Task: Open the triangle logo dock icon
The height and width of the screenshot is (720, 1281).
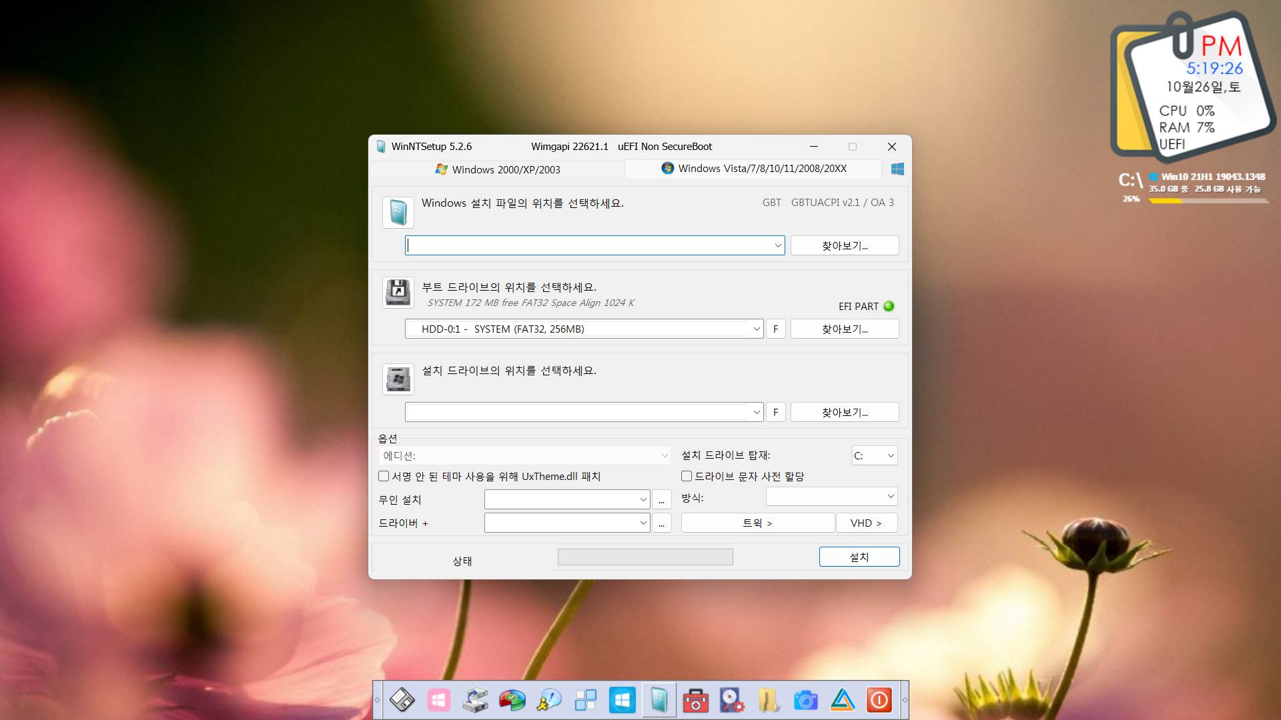Action: tap(843, 700)
